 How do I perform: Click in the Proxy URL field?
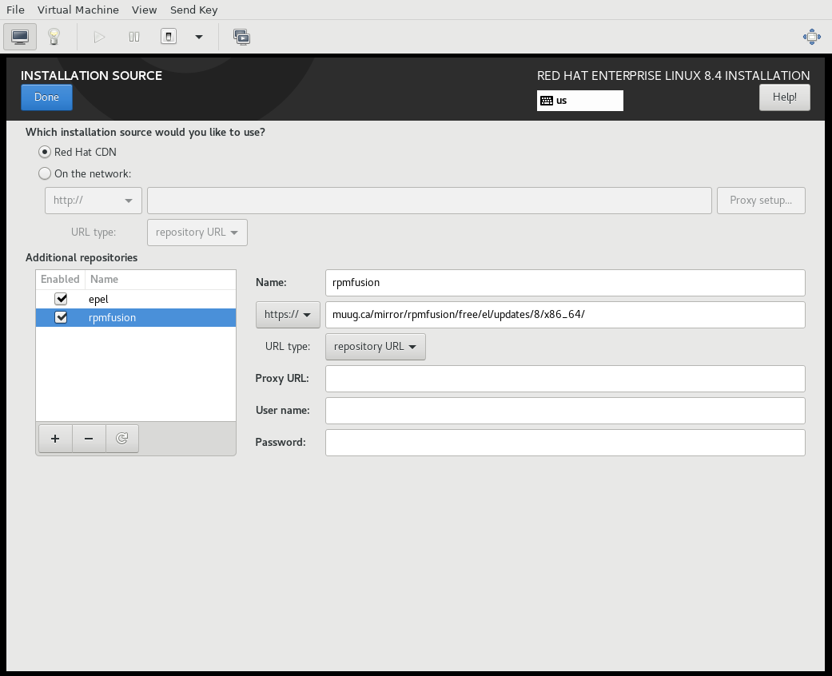(564, 378)
